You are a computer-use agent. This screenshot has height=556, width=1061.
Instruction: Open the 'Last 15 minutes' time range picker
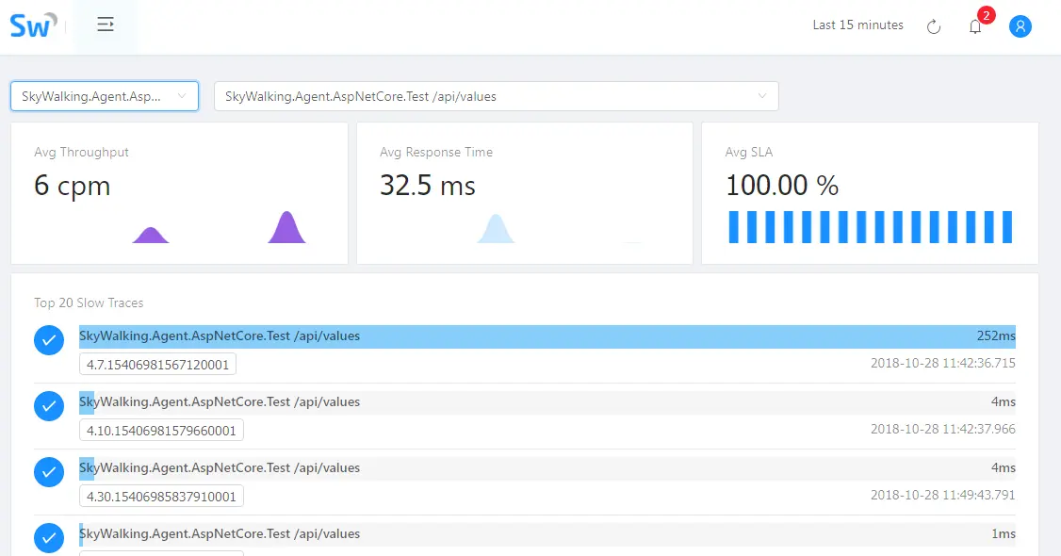coord(857,25)
